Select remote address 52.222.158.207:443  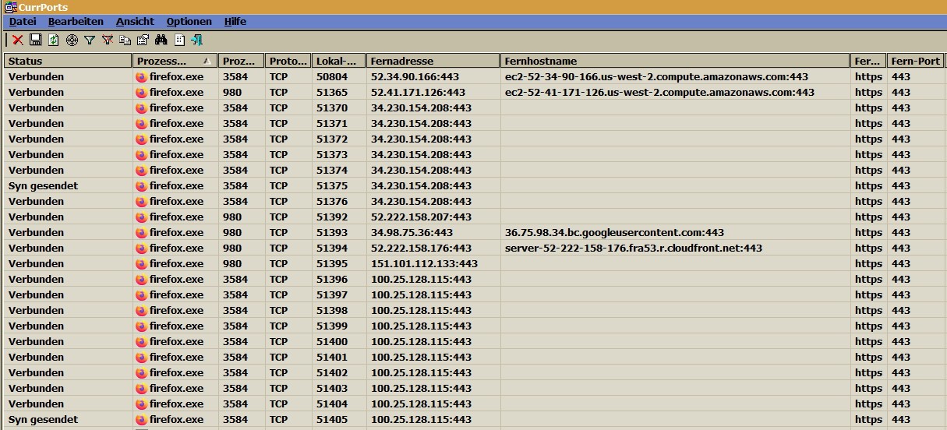click(421, 217)
